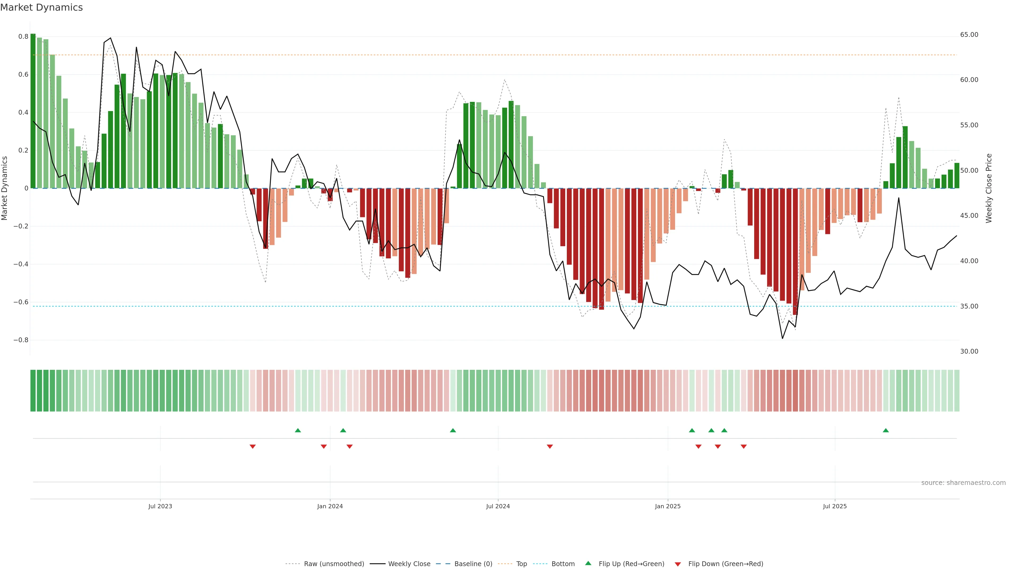The height and width of the screenshot is (573, 1019).
Task: Click the darkest green heatmap cell at far left
Action: click(x=33, y=390)
